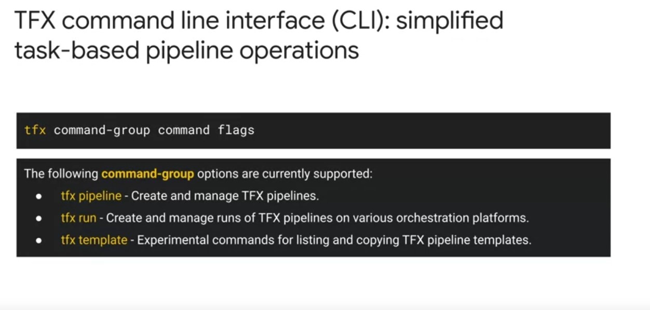Click white "command-group" in the code block
The width and height of the screenshot is (650, 310).
coord(102,130)
